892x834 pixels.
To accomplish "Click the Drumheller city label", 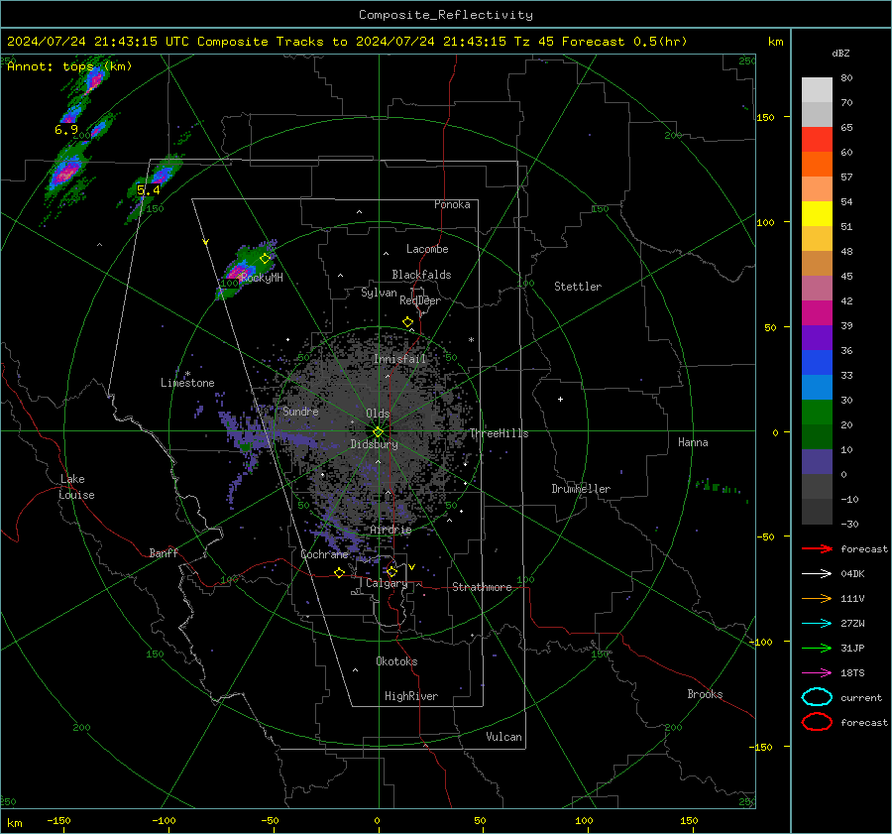I will click(581, 489).
